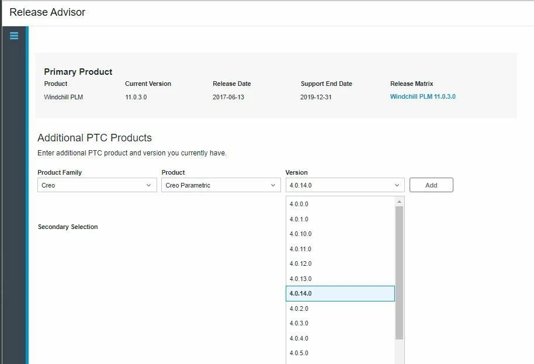The image size is (534, 364).
Task: Pick version 4.0.5.0 in dropdown list
Action: click(x=340, y=353)
